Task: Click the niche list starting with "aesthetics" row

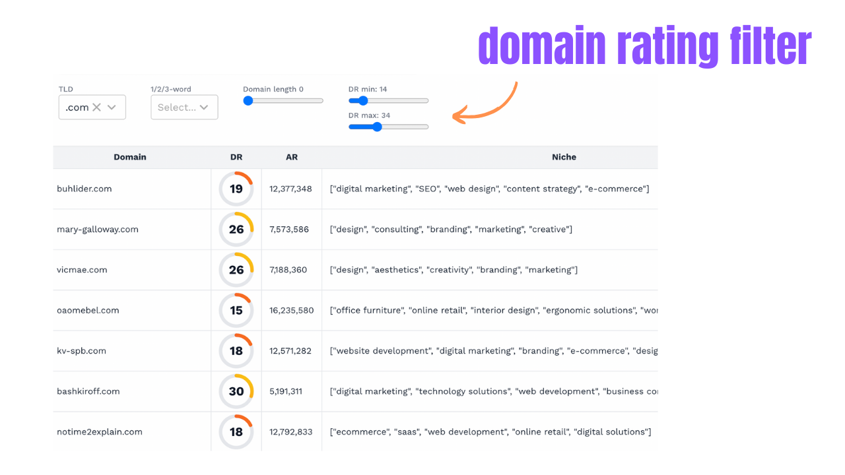Action: tap(454, 270)
